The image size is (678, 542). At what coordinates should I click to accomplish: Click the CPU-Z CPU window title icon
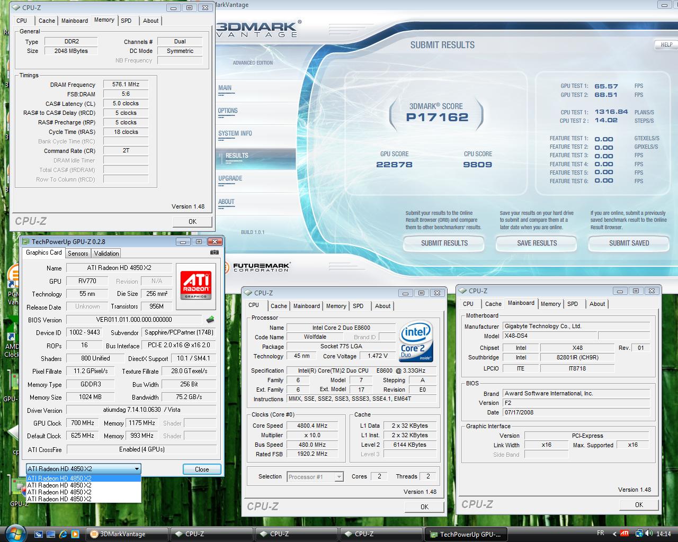(x=248, y=293)
